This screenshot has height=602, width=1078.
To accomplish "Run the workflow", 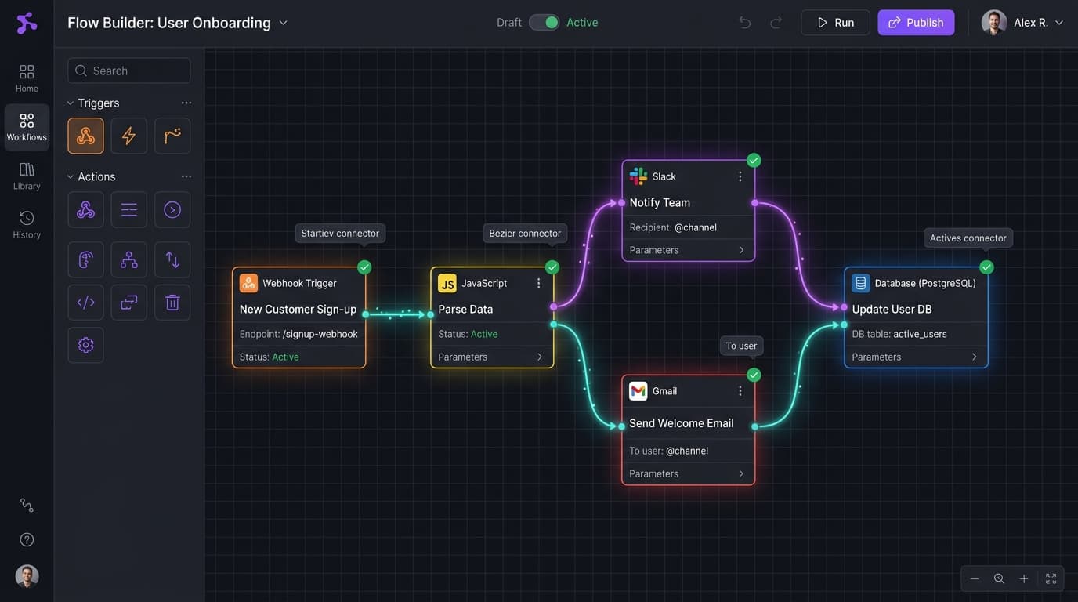I will 835,23.
